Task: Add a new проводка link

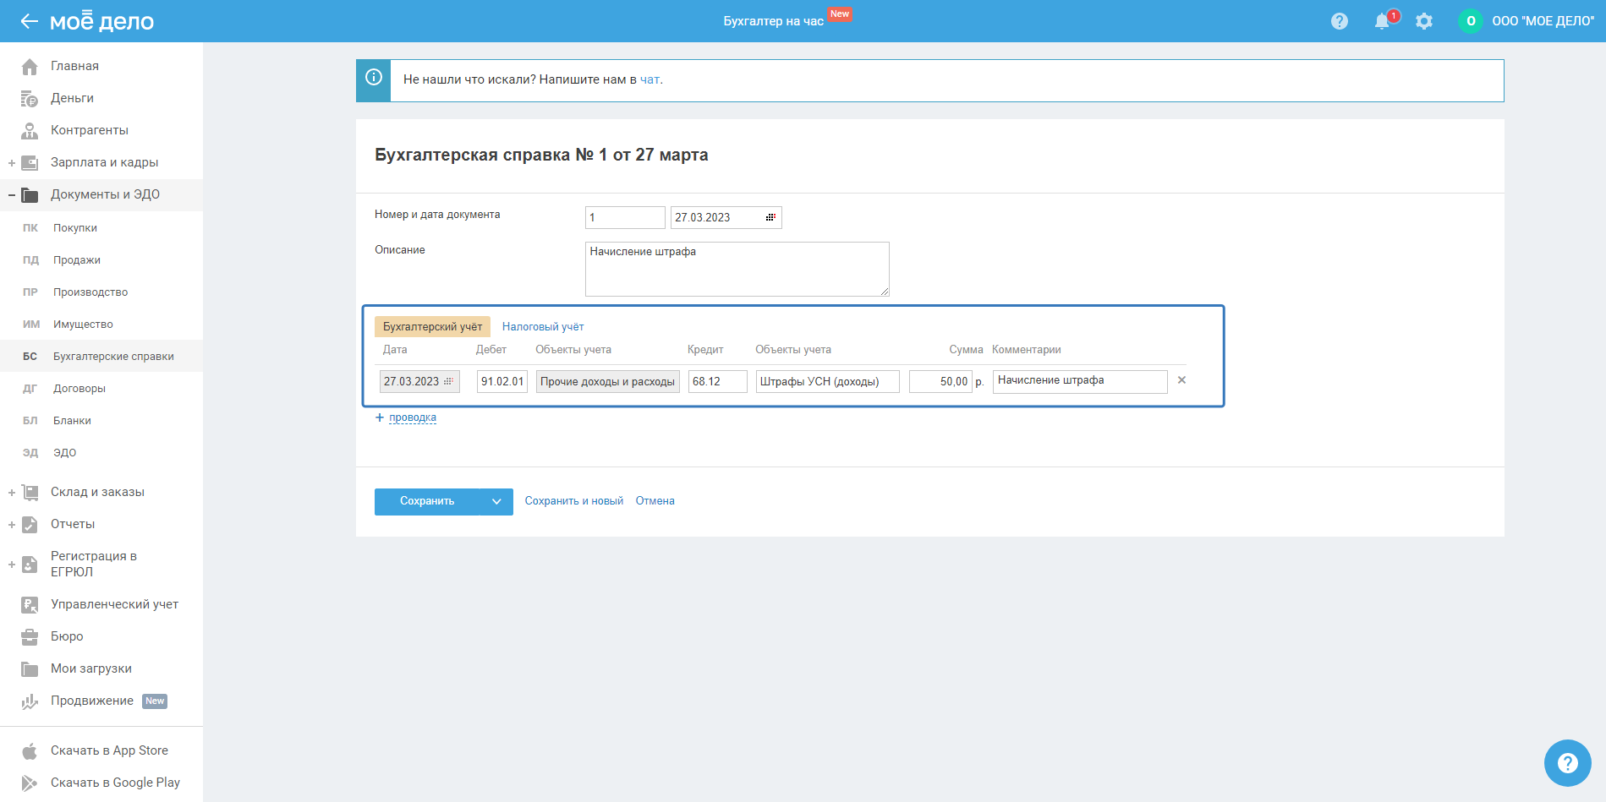Action: coord(412,417)
